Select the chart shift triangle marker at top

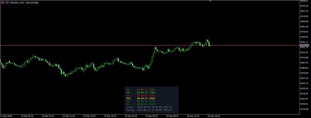211,1
